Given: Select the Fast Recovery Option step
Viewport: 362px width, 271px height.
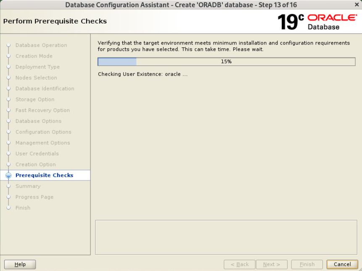Looking at the screenshot, I should (42, 110).
